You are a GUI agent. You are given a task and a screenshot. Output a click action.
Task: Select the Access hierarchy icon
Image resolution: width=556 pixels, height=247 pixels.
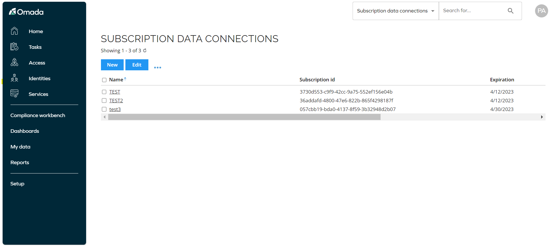14,62
